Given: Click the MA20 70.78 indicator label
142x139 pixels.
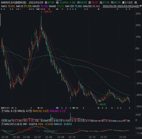Looking at the screenshot, I should tap(40, 6).
